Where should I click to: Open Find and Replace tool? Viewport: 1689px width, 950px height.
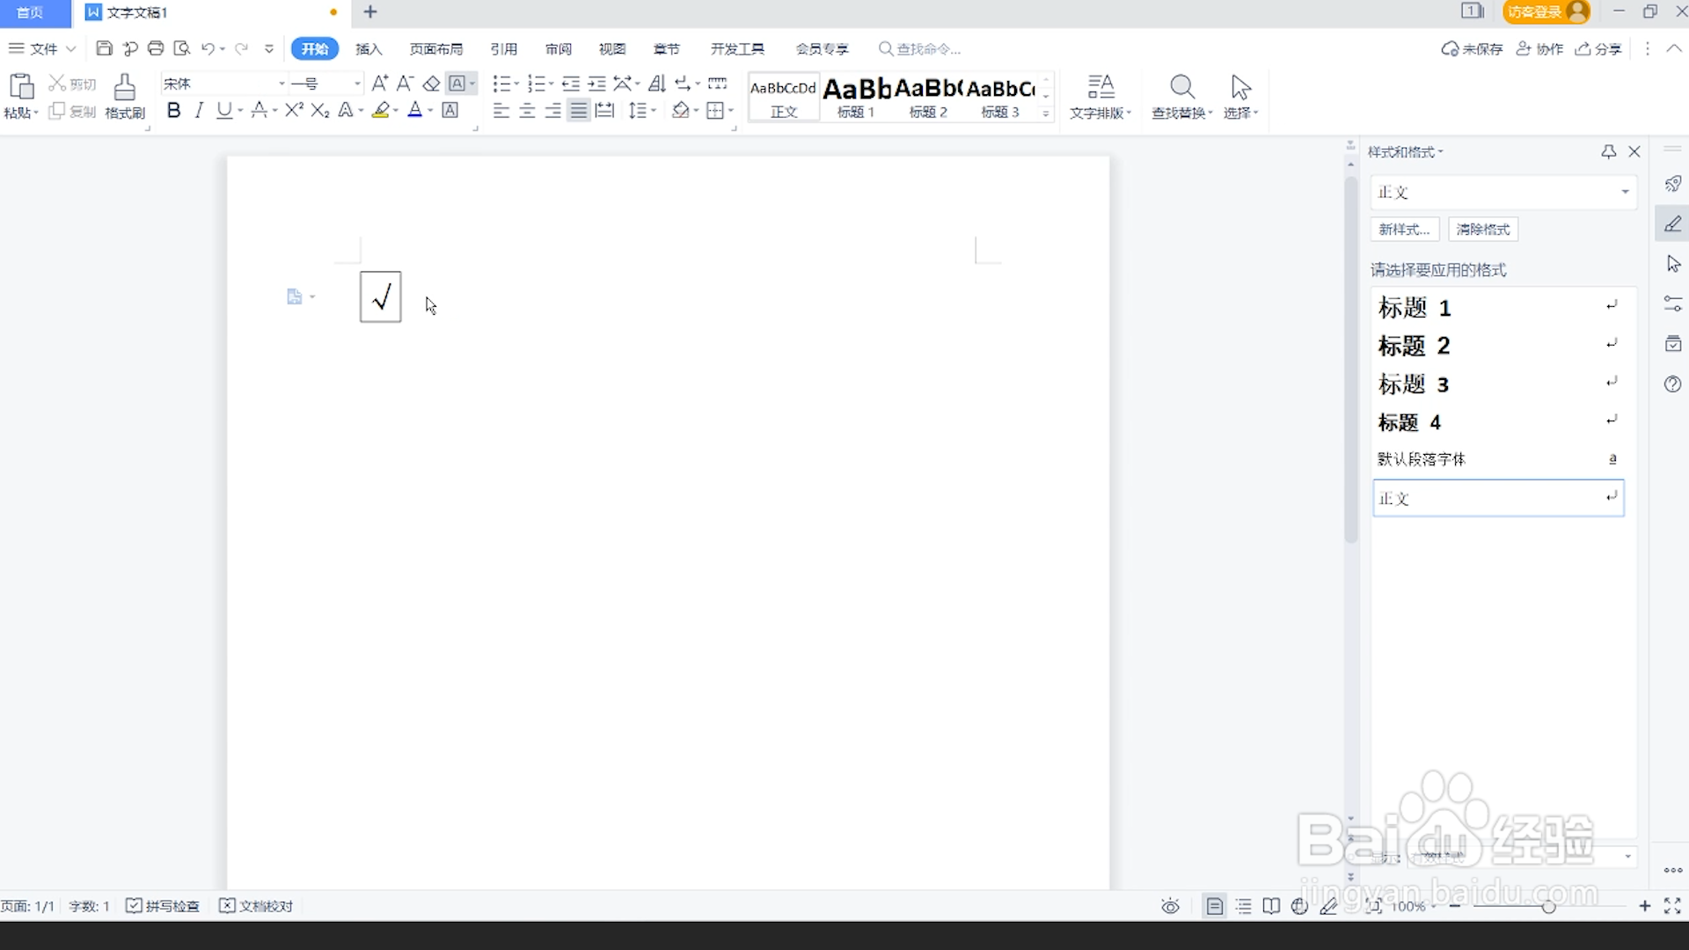point(1181,95)
